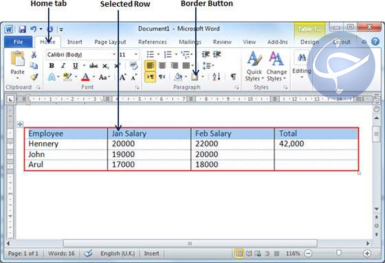Toggle Align Text Left
This screenshot has height=263, width=385.
[x=150, y=66]
